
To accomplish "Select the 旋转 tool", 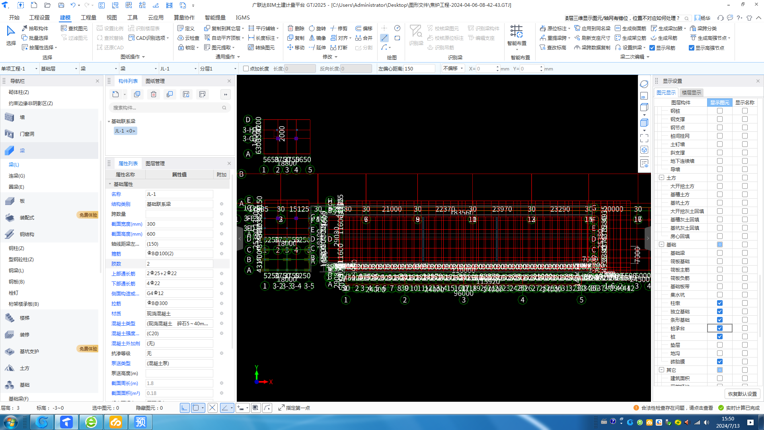I will click(x=318, y=28).
